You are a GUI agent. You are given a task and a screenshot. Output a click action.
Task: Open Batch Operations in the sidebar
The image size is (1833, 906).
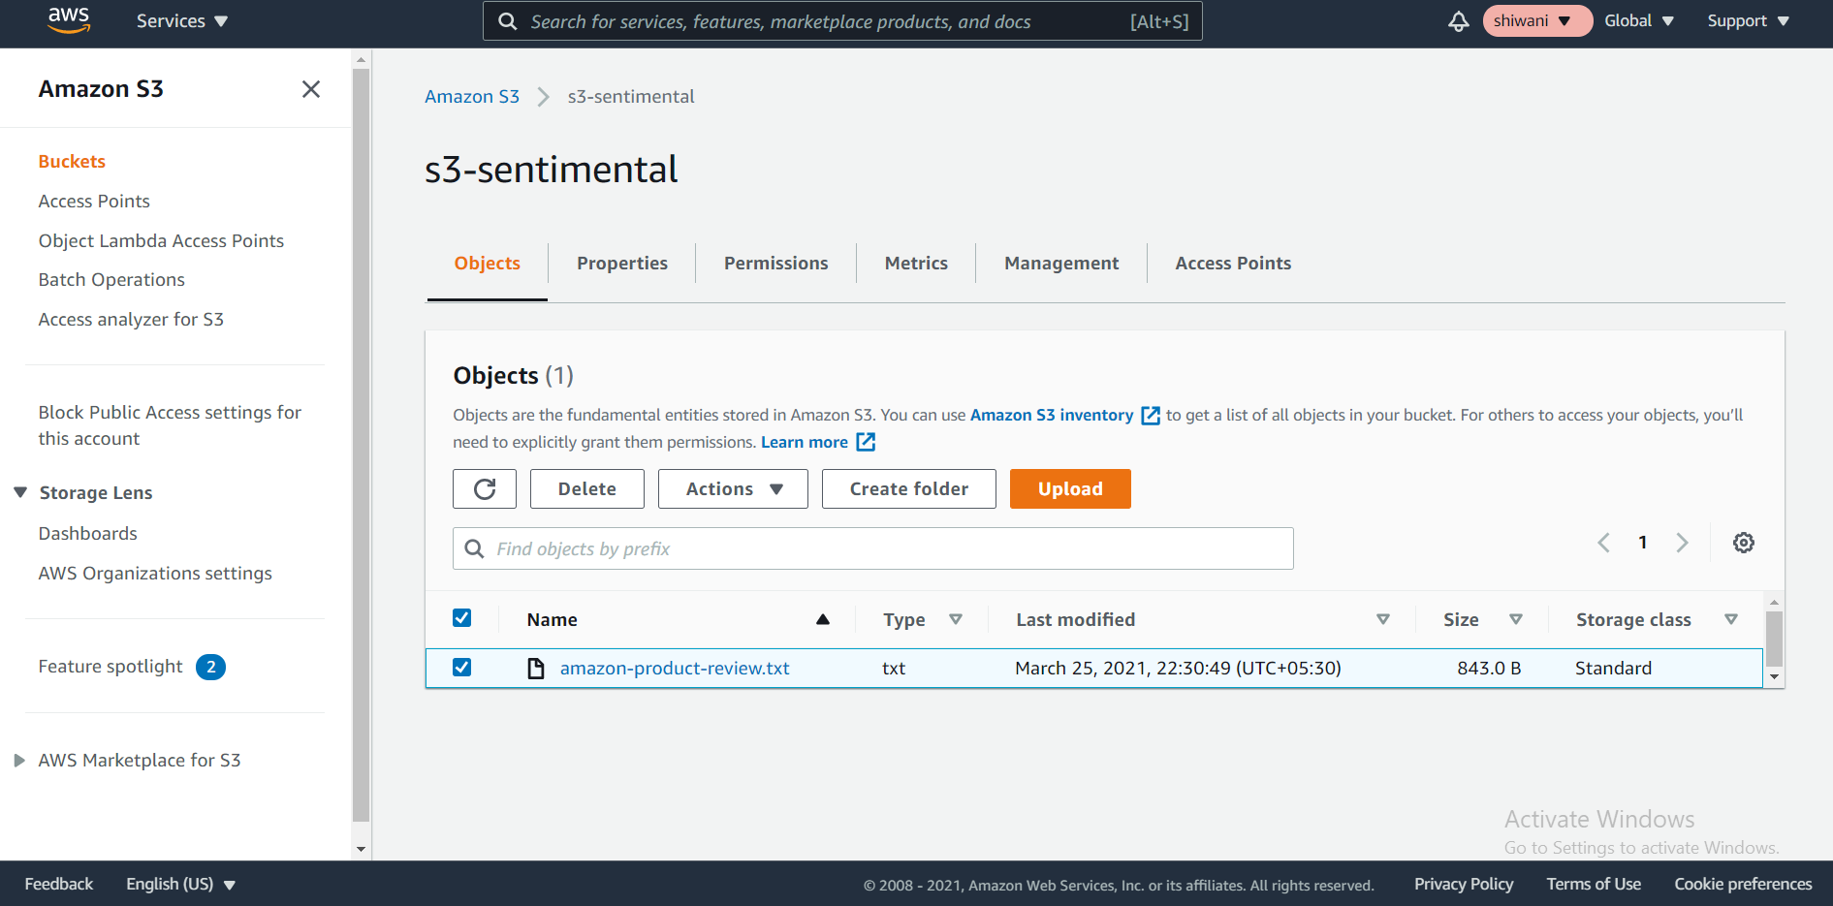pyautogui.click(x=111, y=280)
